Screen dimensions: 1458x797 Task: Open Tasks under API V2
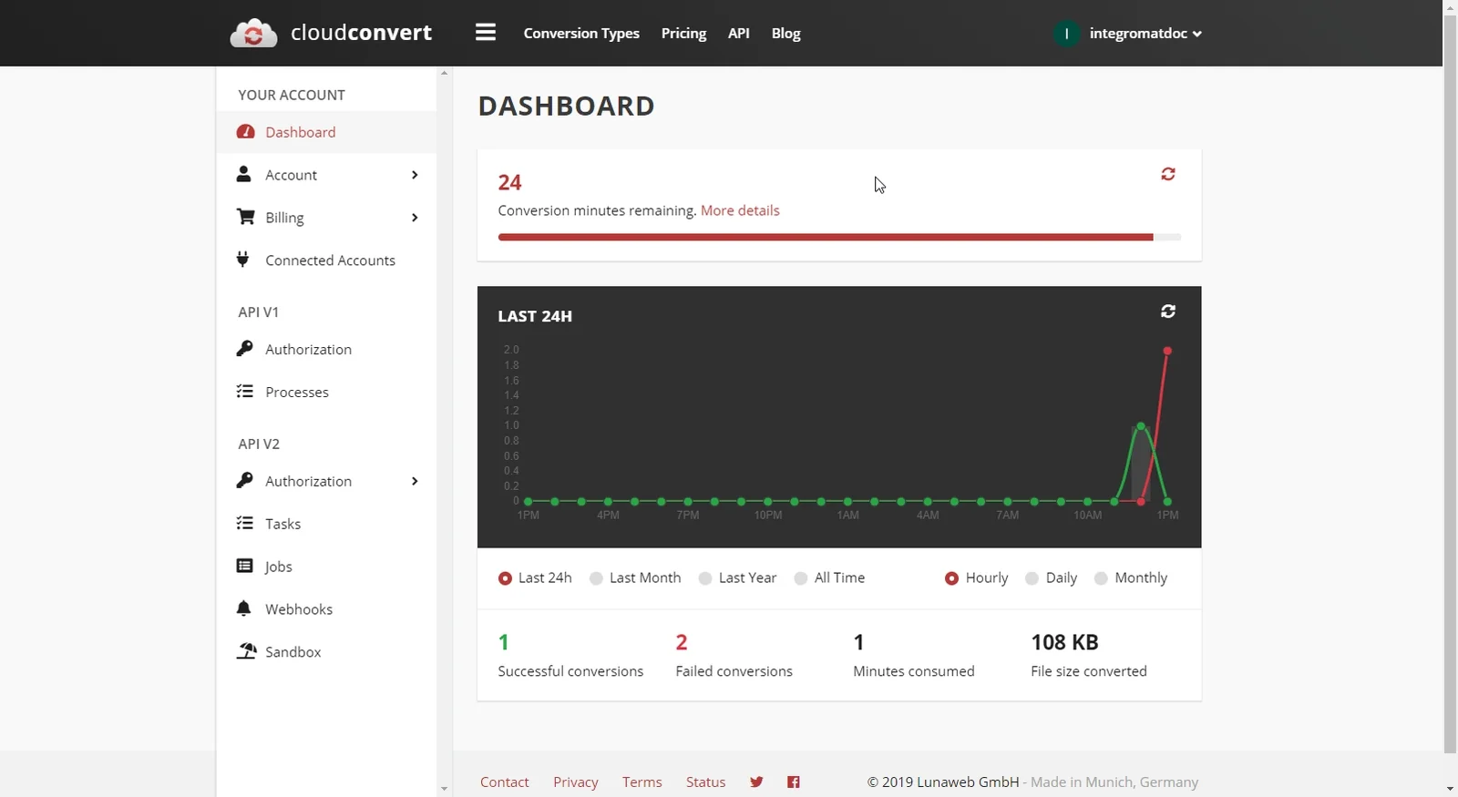coord(326,524)
